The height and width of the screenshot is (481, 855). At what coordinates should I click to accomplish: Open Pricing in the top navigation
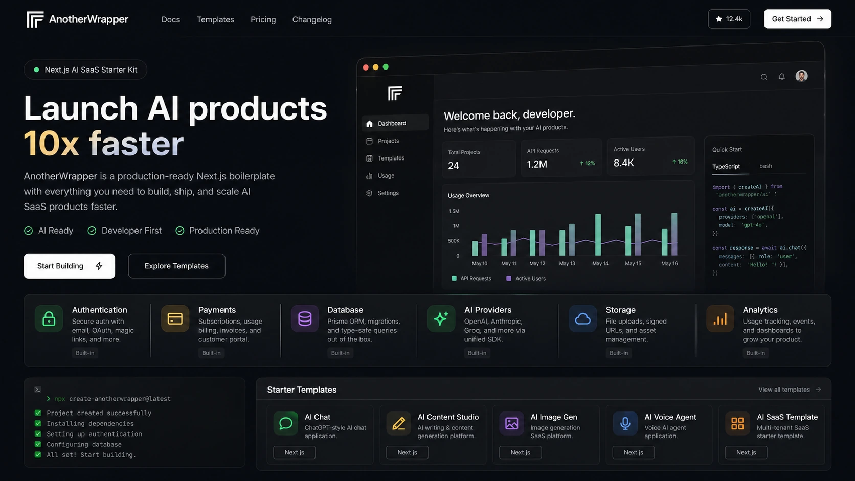pyautogui.click(x=263, y=19)
